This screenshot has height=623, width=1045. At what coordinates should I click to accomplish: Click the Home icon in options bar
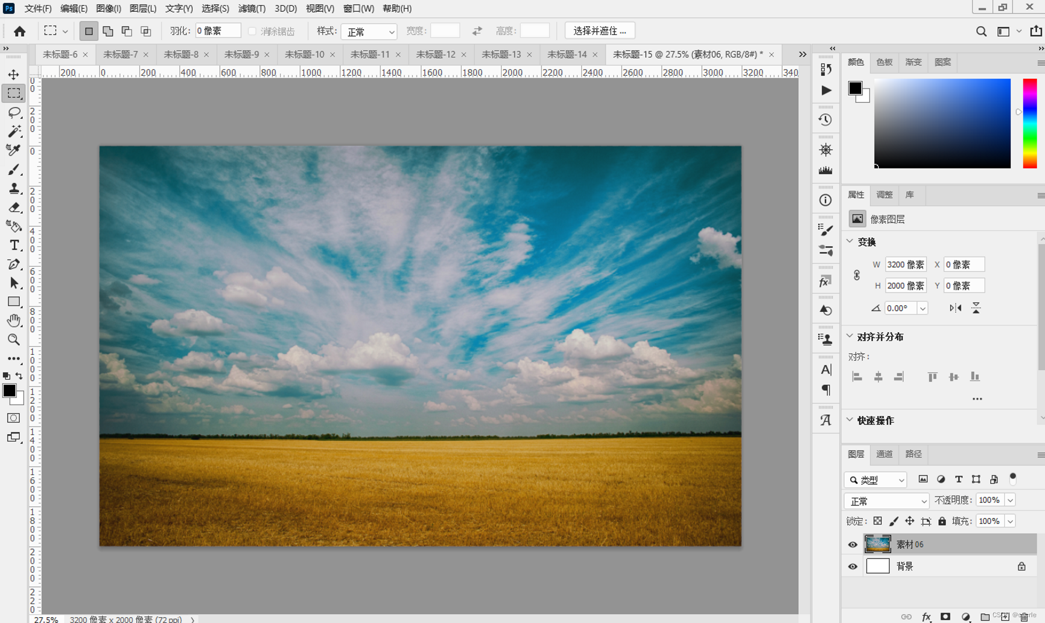[x=19, y=31]
